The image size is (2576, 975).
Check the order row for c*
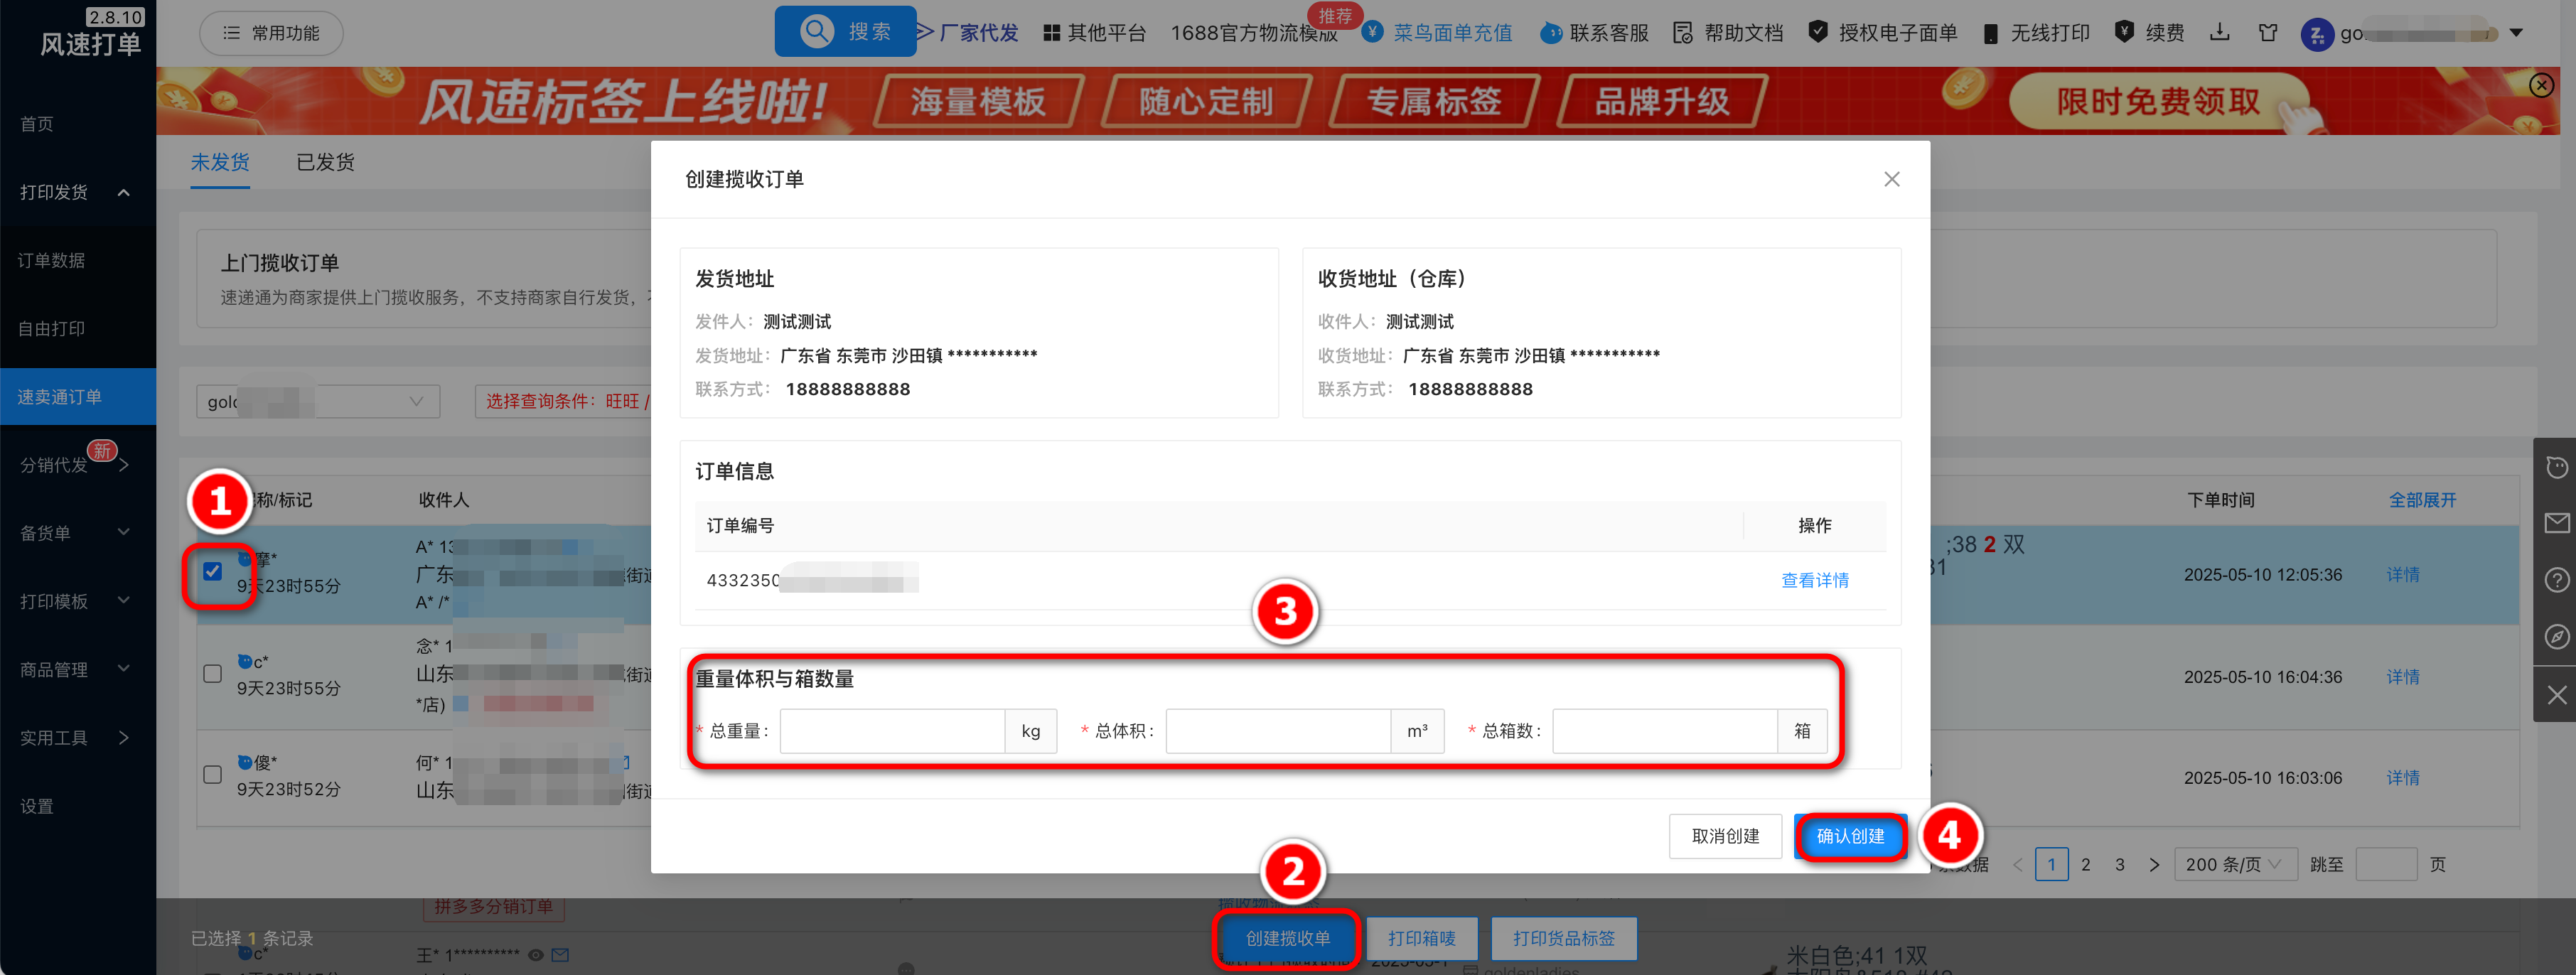[x=212, y=673]
